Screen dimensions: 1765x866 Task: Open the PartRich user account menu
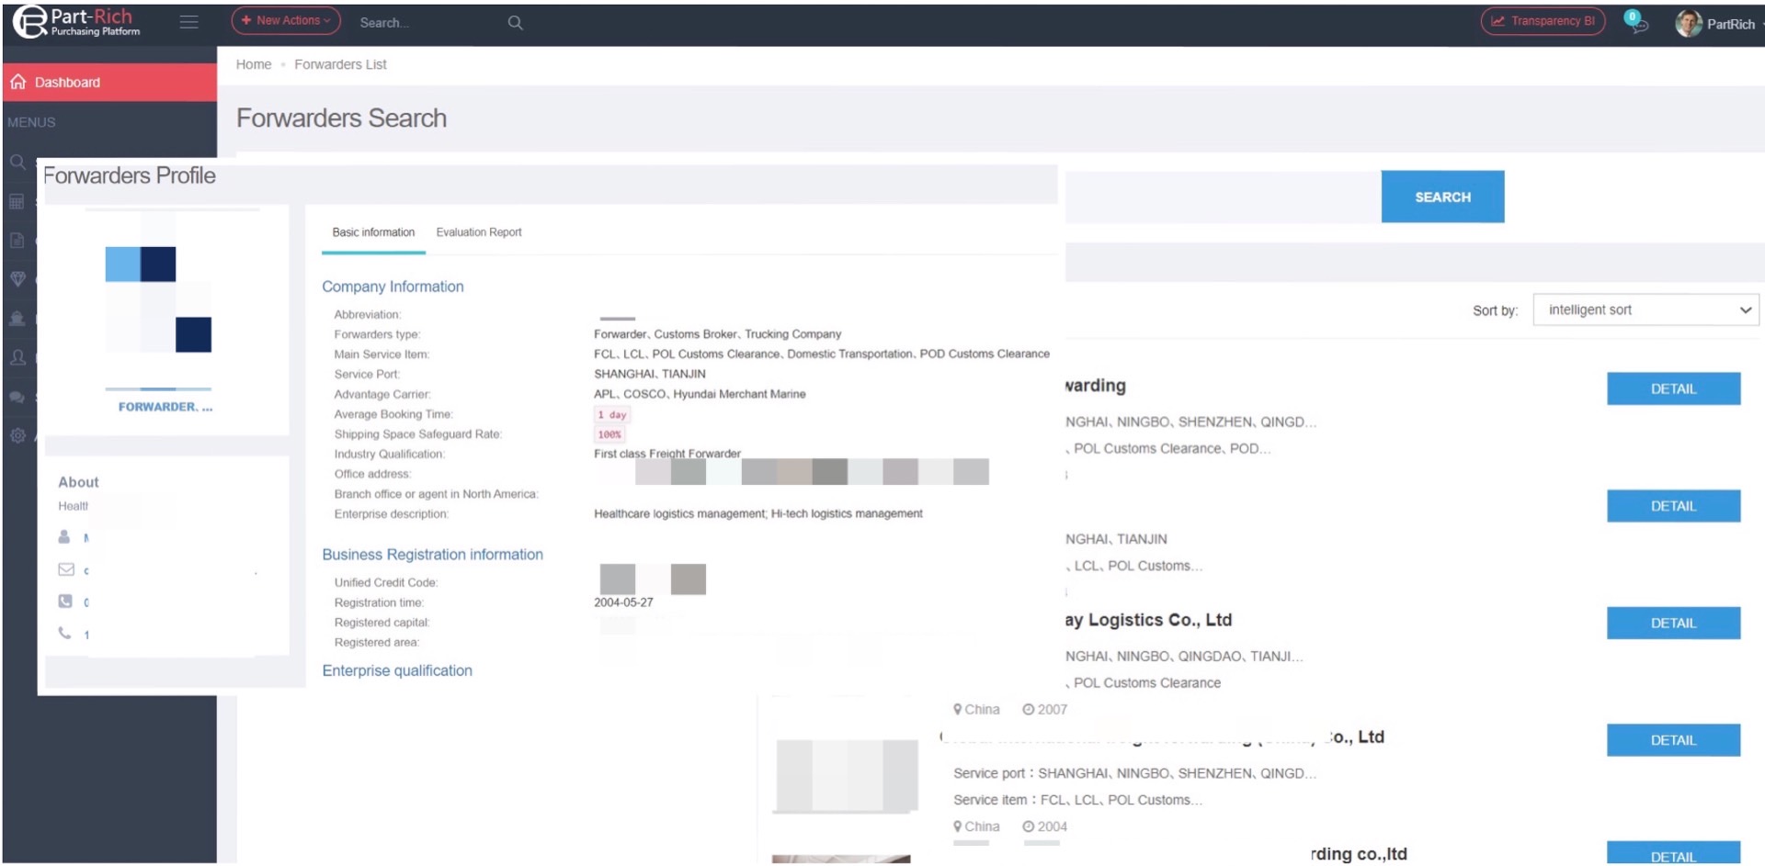pyautogui.click(x=1714, y=24)
